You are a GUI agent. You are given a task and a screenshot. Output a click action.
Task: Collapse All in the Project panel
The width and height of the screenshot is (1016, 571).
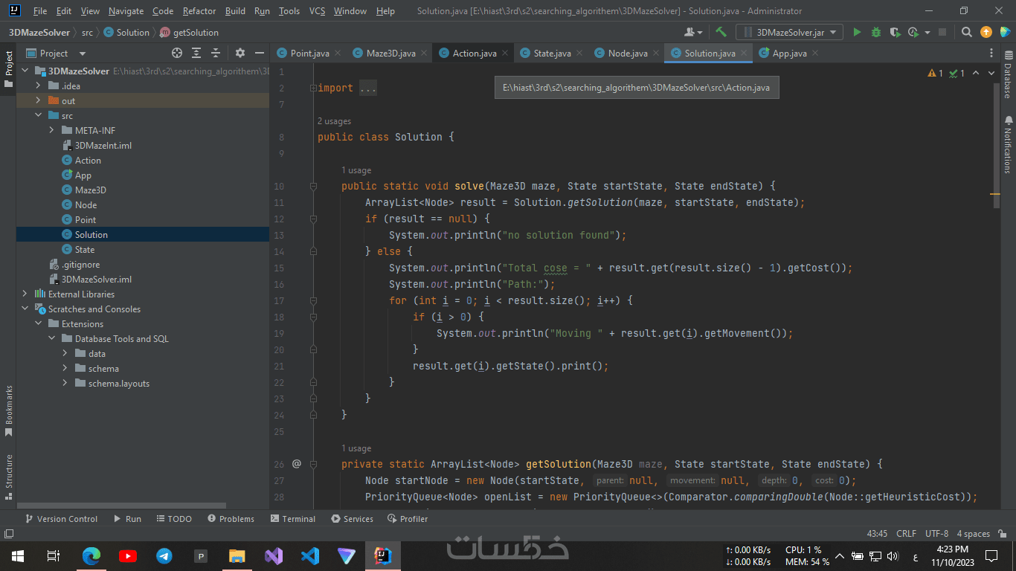216,53
